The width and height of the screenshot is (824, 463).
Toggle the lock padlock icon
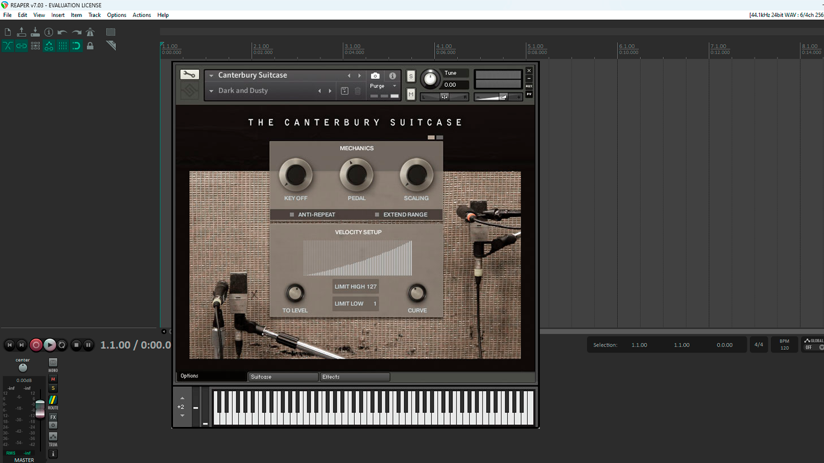click(90, 46)
